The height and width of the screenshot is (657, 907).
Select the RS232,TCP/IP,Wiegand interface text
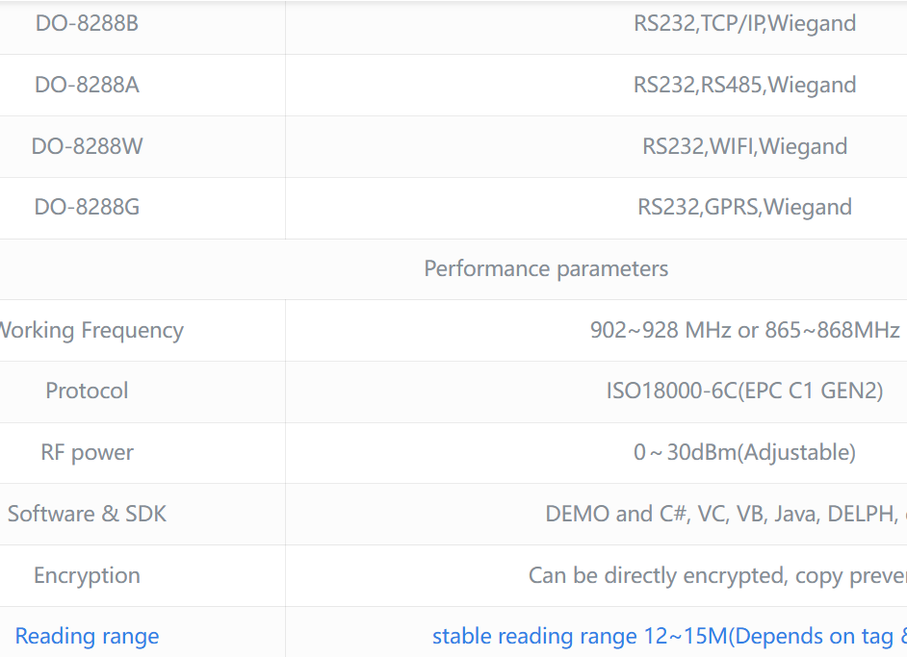coord(744,23)
